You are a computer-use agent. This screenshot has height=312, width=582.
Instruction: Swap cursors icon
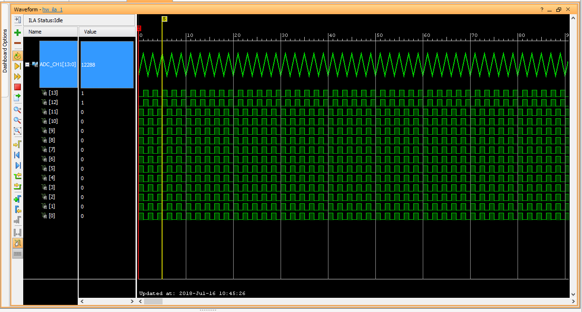click(18, 232)
